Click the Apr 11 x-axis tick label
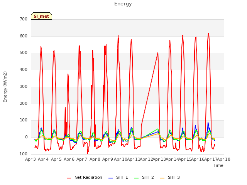 coord(134,159)
